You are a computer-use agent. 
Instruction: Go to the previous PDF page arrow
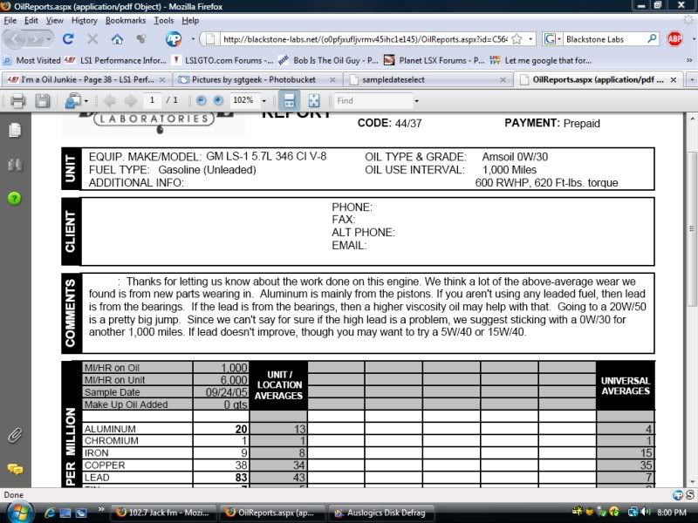109,101
